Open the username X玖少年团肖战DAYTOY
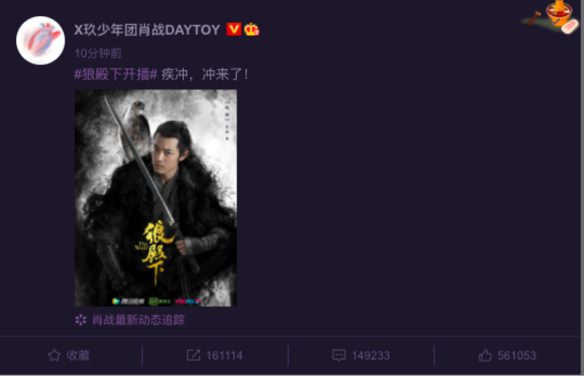Image resolution: width=584 pixels, height=376 pixels. 147,30
